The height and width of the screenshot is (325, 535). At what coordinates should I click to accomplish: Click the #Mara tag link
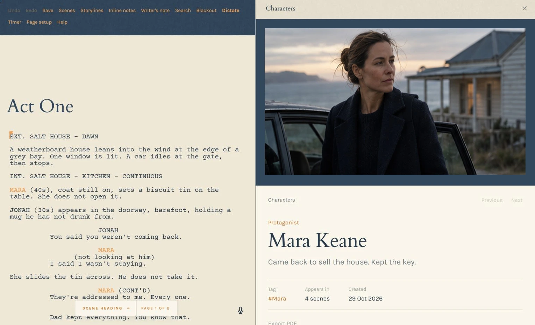pyautogui.click(x=277, y=298)
